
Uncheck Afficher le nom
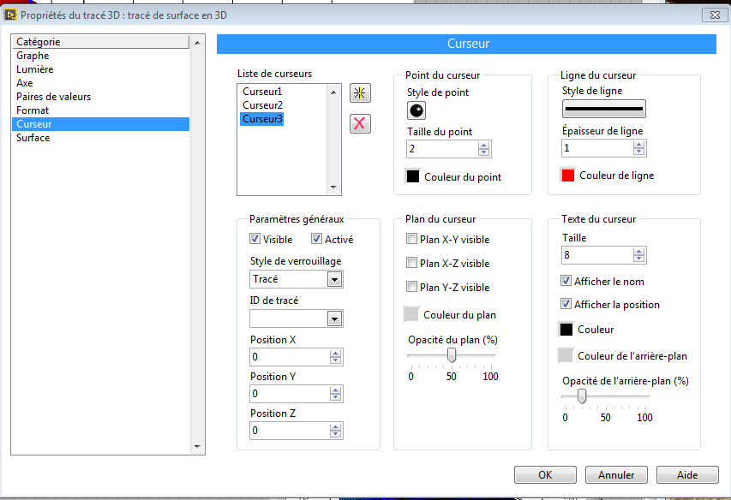click(x=566, y=281)
